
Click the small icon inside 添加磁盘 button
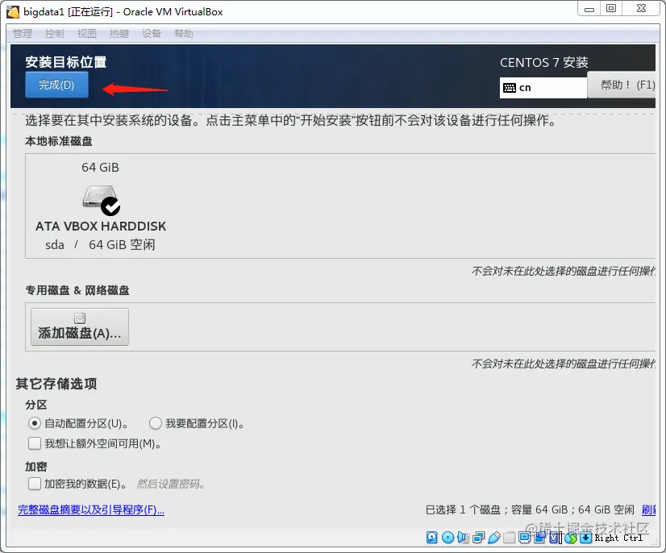(x=80, y=318)
